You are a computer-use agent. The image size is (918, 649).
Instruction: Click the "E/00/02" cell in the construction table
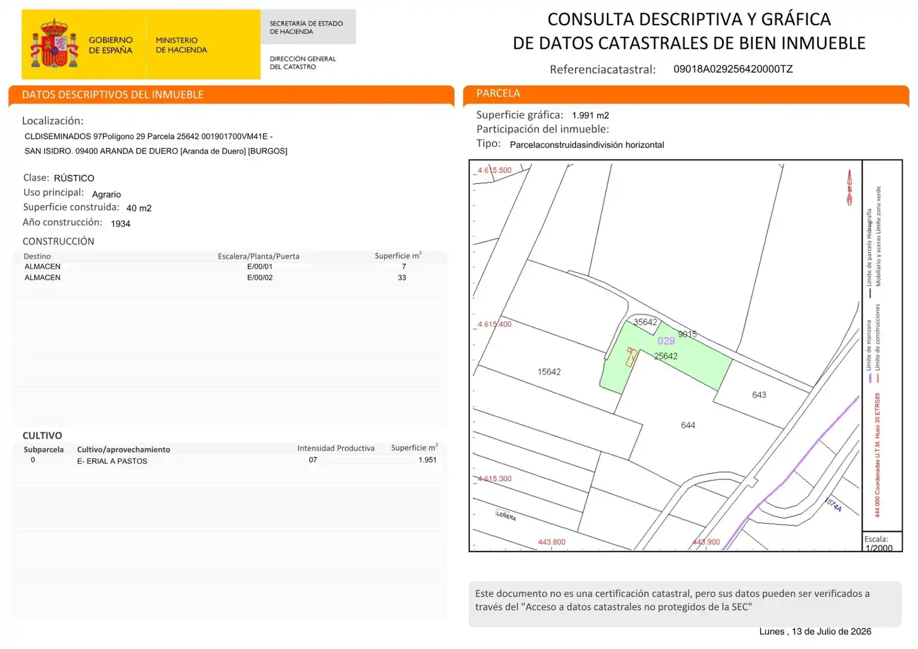[260, 278]
